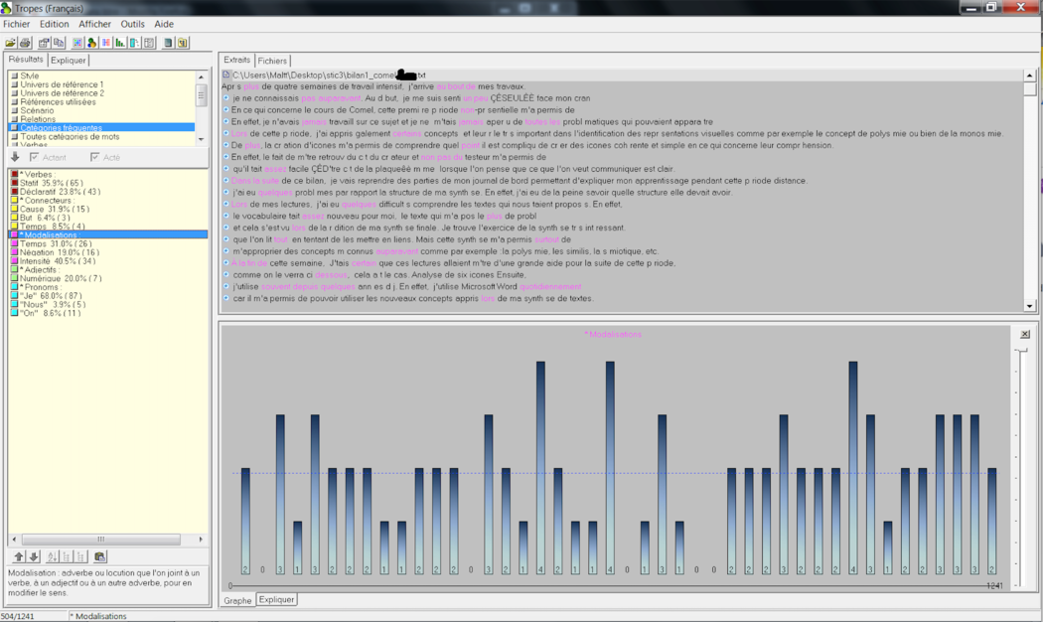Screen dimensions: 1043x622
Task: Click the down arrow icon beside Actant
Action: [15, 157]
